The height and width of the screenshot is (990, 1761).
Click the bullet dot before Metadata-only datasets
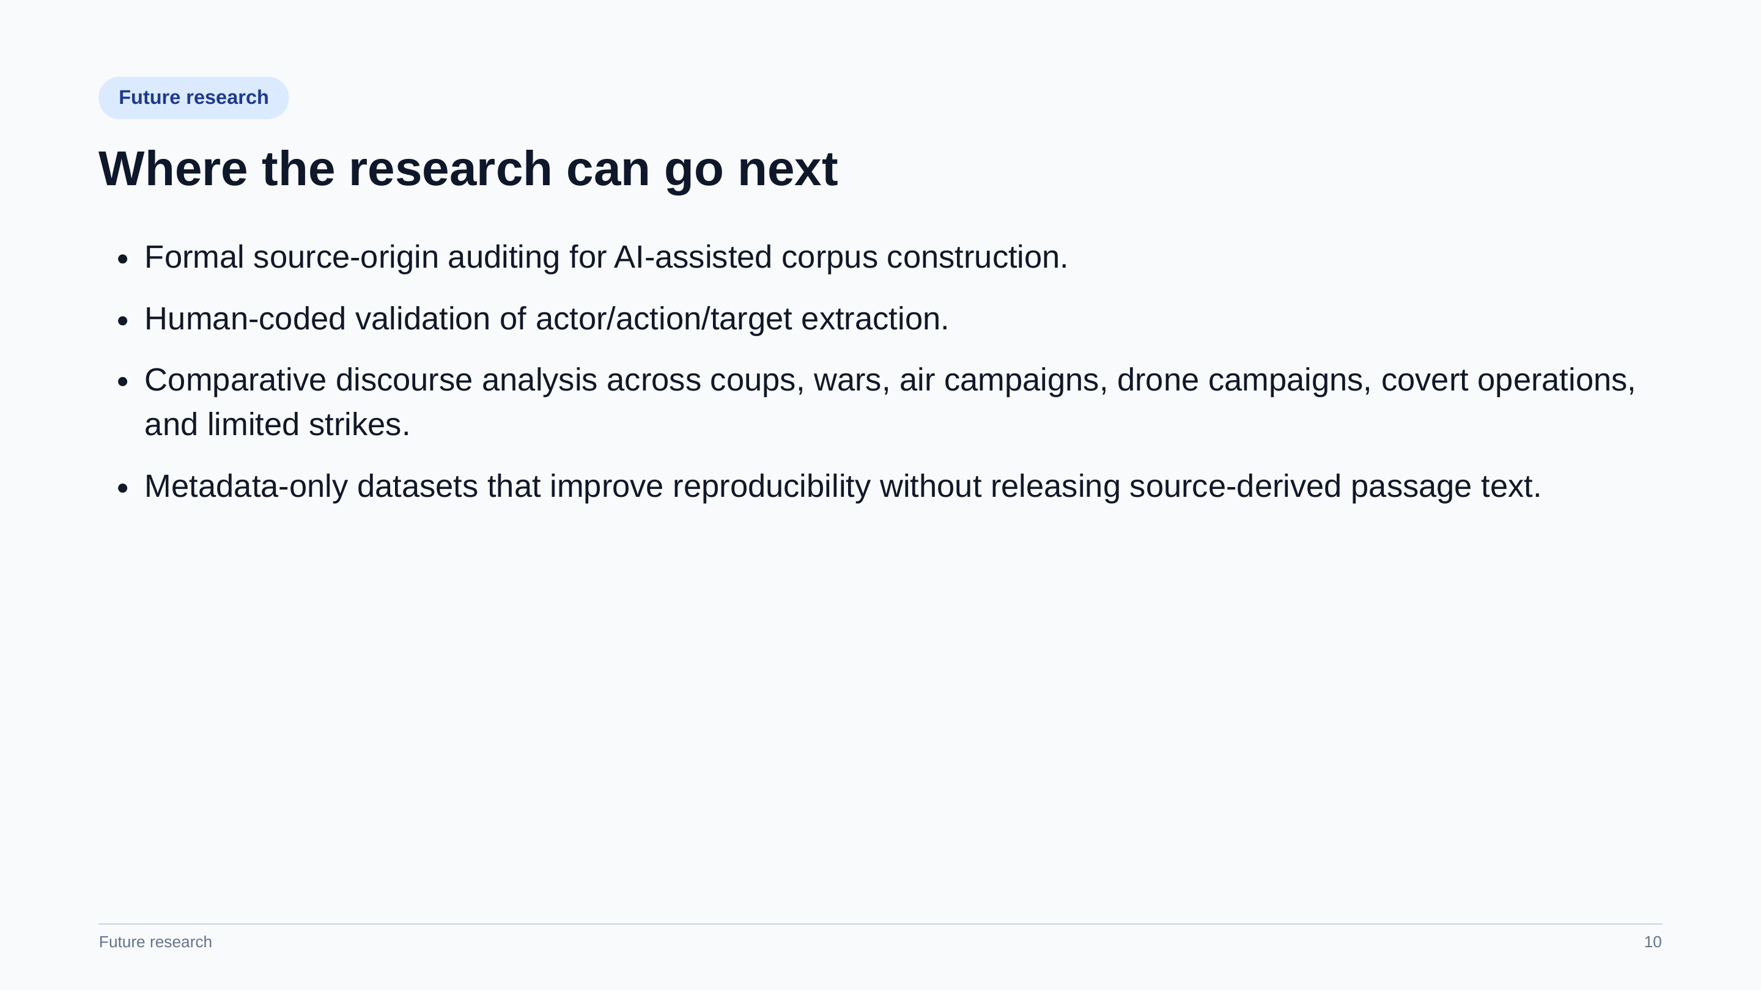pos(123,488)
